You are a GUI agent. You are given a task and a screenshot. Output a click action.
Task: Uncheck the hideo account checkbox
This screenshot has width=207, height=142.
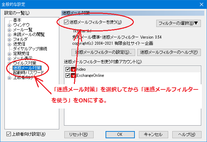coord(68,69)
